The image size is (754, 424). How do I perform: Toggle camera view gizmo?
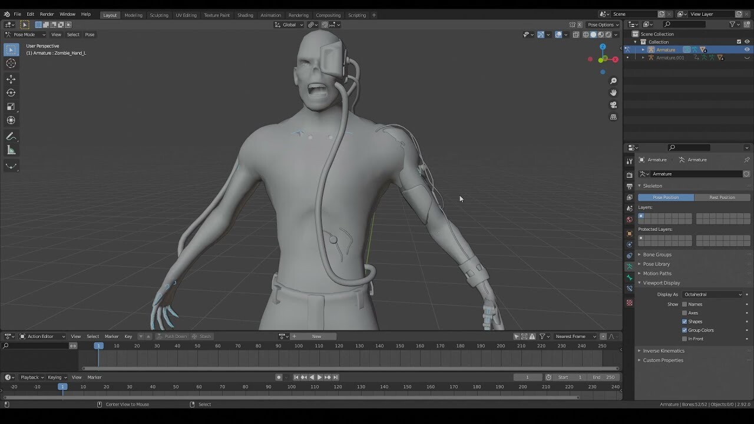pos(613,105)
